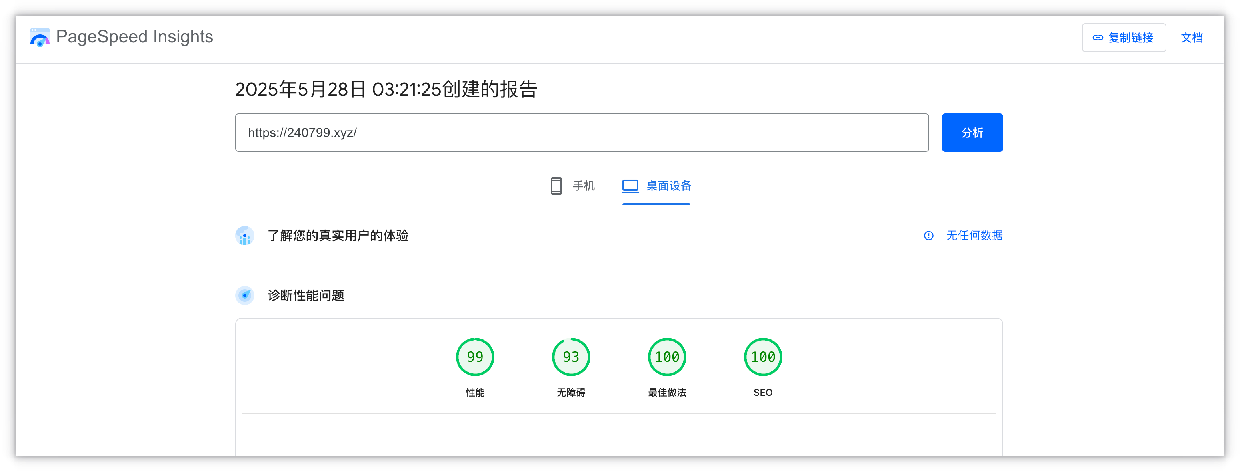Open the 文档 documentation link
Screen dimensions: 1240x472
1191,38
